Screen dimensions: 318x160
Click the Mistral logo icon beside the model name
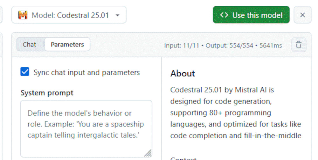click(23, 15)
